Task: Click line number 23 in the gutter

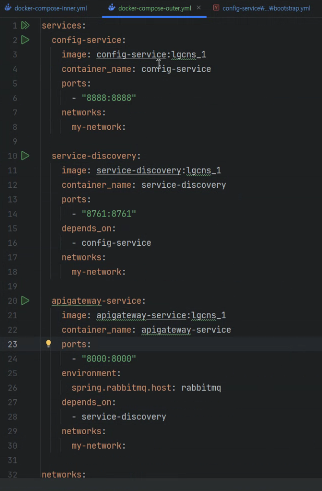Action: [x=13, y=344]
